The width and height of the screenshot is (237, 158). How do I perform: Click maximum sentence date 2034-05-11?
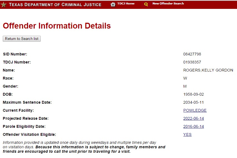[x=194, y=102]
